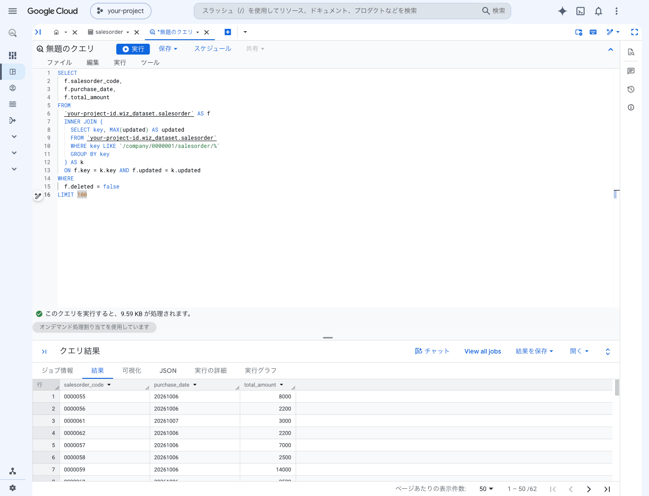Open the ツール menu
This screenshot has width=649, height=496.
point(150,63)
